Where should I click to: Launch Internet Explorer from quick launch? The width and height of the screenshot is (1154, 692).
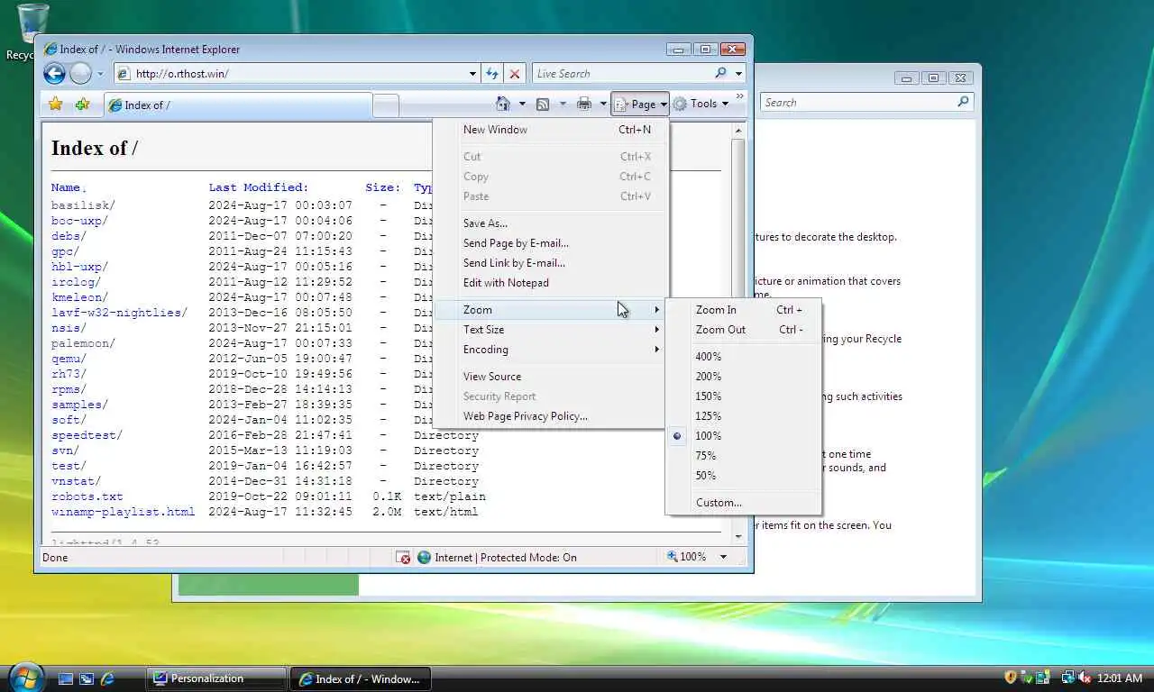(x=107, y=678)
